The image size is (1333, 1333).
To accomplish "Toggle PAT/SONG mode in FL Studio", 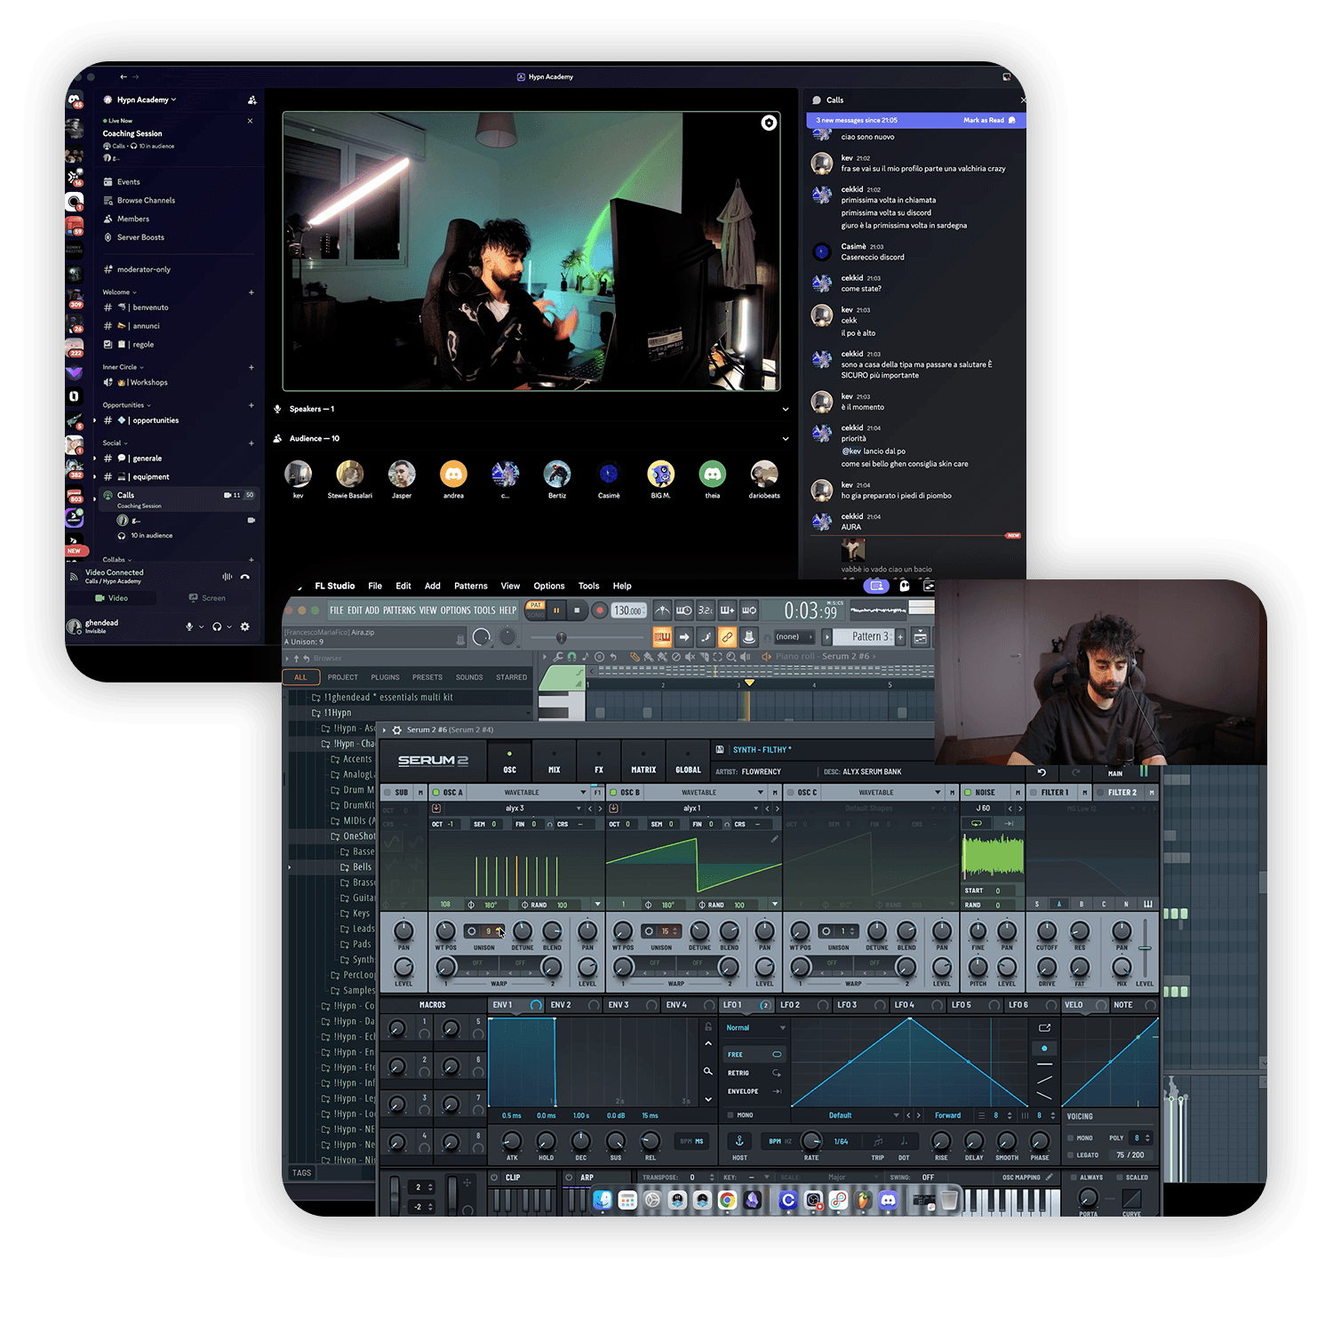I will (x=535, y=610).
